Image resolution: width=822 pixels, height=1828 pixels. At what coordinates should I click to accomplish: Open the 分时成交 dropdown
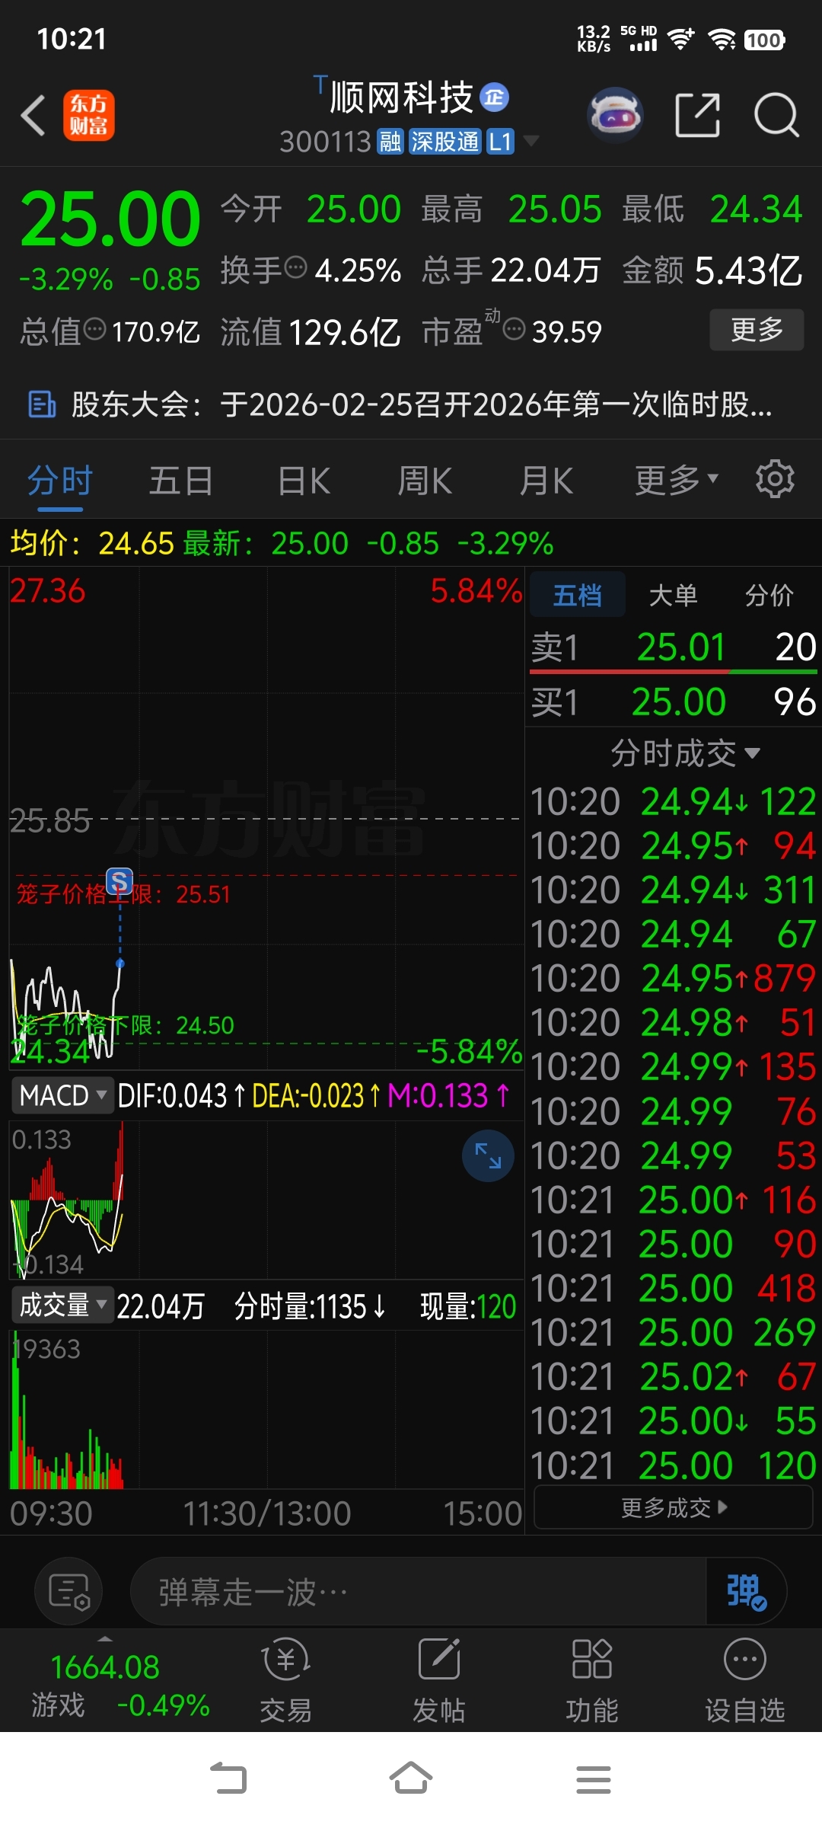[x=686, y=753]
